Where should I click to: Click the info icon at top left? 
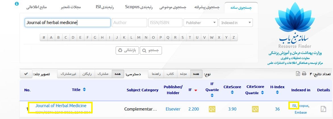pyautogui.click(x=16, y=4)
